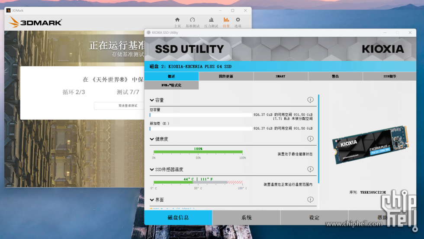Screen dimensions: 424x239
Task: Cancel the benchmark with 取消基准测试 button
Action: point(128,105)
